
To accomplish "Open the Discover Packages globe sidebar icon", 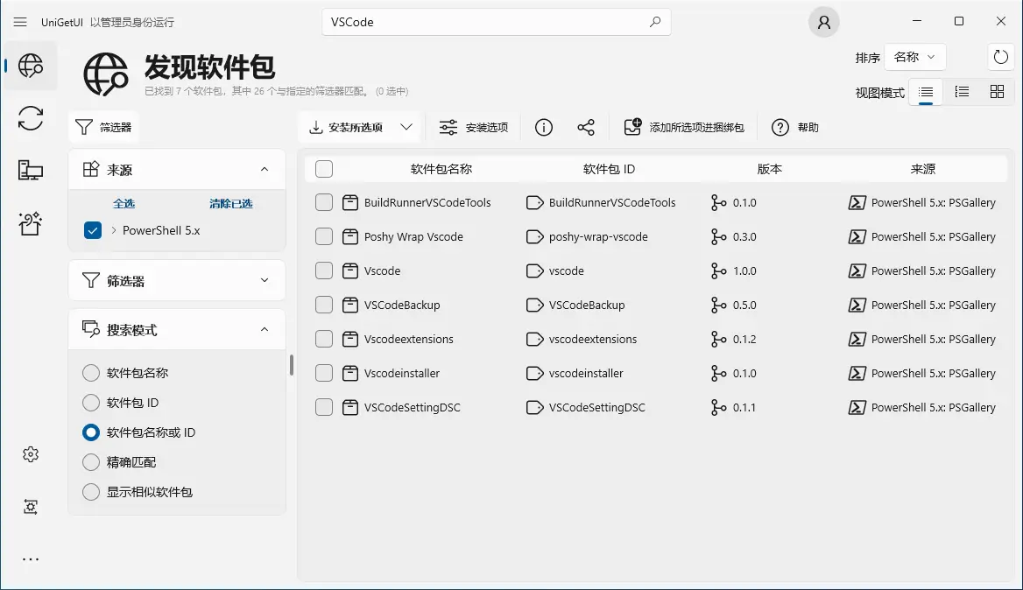I will [31, 66].
